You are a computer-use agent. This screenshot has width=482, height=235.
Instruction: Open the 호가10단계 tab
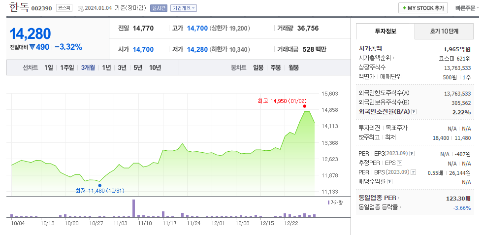(x=444, y=31)
